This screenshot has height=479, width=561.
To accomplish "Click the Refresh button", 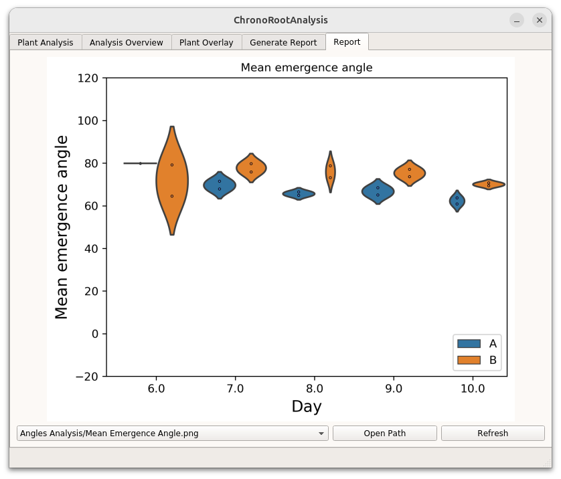I will point(493,434).
